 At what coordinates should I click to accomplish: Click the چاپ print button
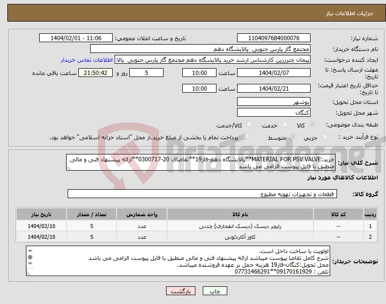tap(215, 291)
